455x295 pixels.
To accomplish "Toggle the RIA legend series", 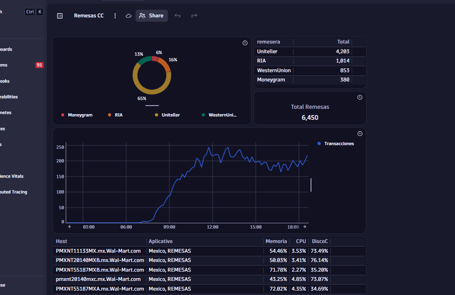I will [115, 115].
